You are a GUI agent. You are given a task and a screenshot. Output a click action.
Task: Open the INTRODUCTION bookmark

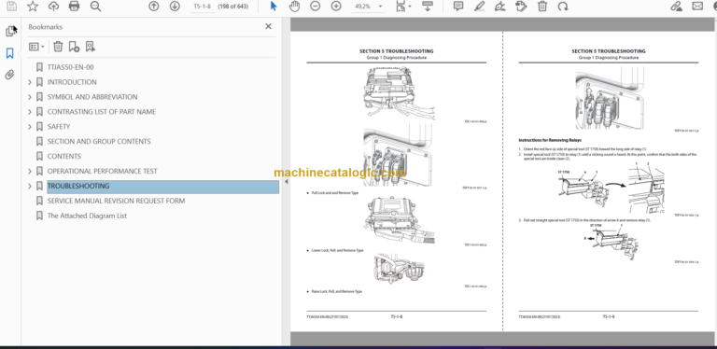point(72,82)
